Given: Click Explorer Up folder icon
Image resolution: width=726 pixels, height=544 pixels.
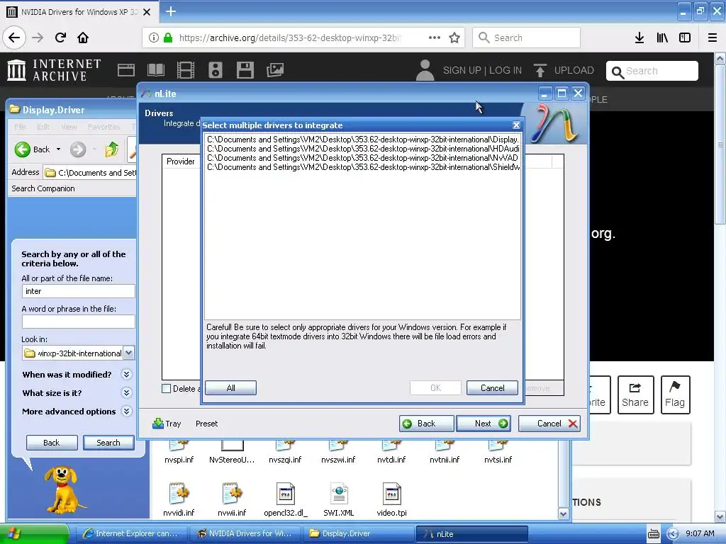Looking at the screenshot, I should (x=111, y=149).
